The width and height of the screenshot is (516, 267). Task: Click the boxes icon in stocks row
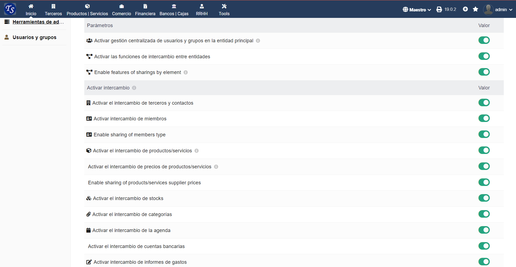(89, 198)
